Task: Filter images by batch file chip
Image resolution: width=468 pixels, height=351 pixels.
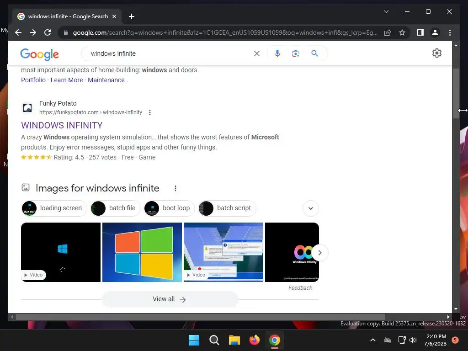Action: 115,208
